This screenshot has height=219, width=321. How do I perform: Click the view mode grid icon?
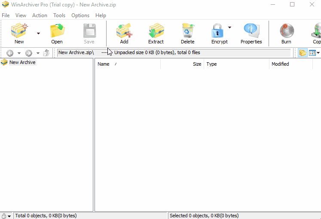312,53
